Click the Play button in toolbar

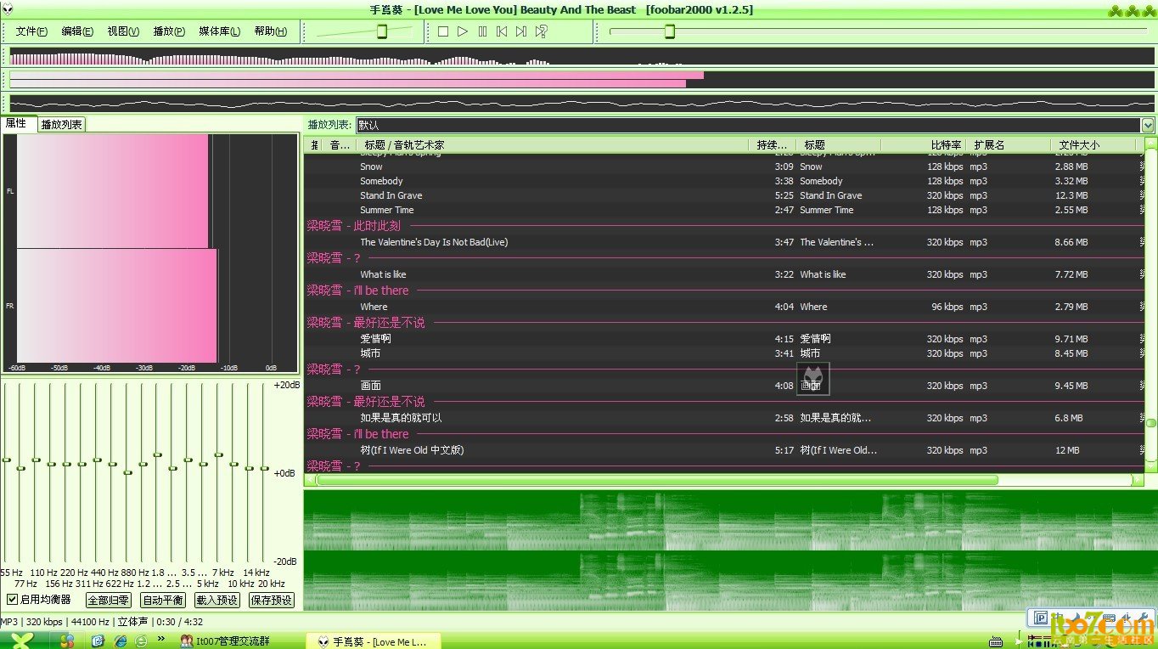click(463, 31)
